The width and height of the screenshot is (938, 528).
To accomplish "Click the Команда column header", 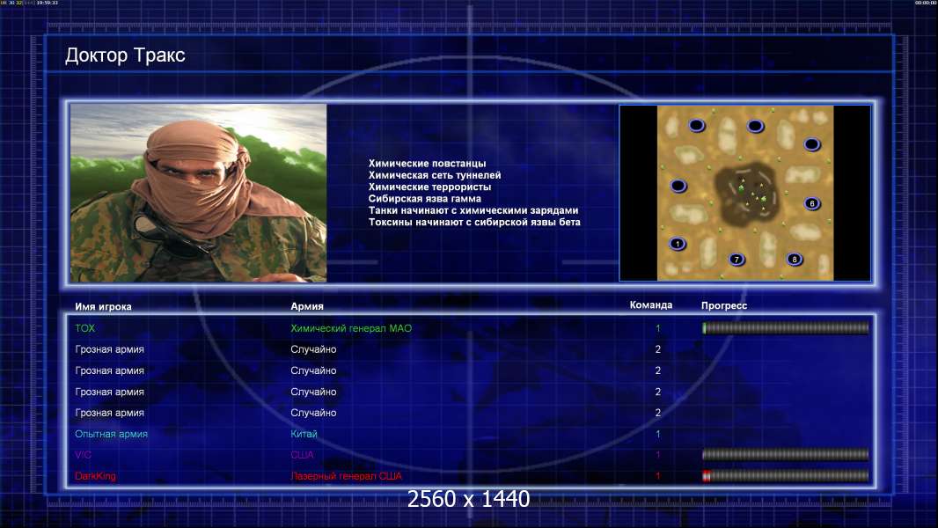I will [651, 305].
